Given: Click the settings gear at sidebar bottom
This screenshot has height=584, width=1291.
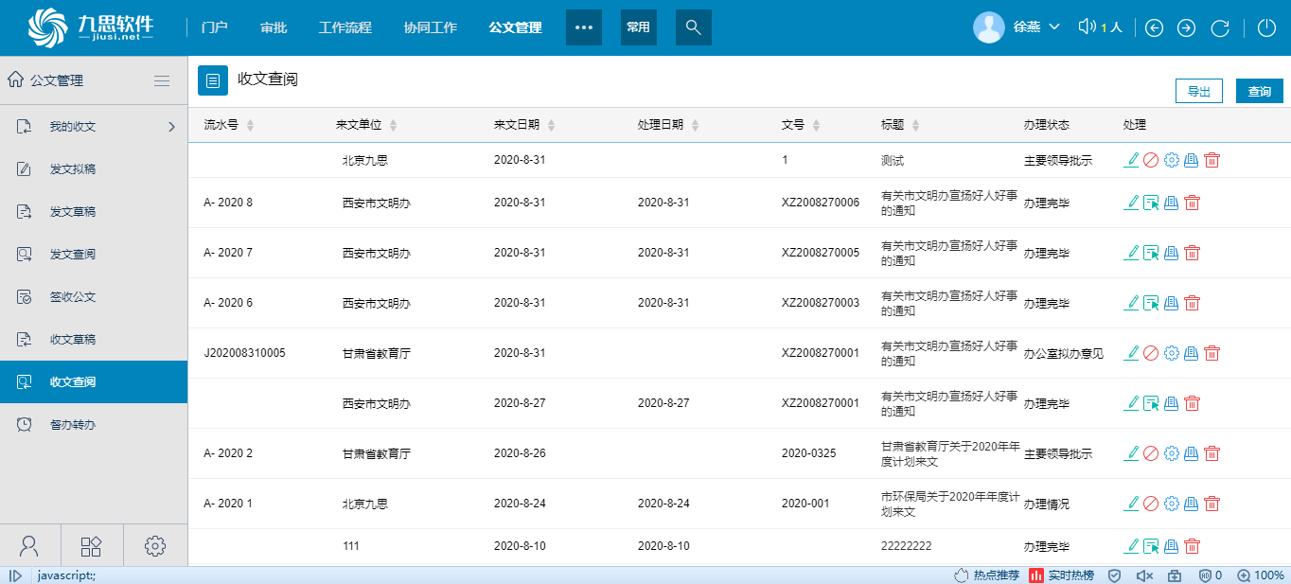Looking at the screenshot, I should [x=155, y=545].
